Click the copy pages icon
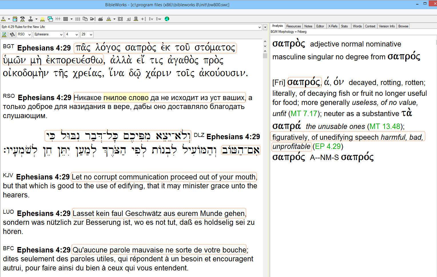The height and width of the screenshot is (277, 437). [x=85, y=19]
